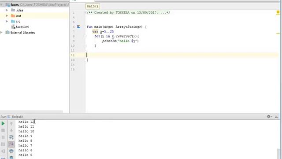Expand the out folder
282x159 pixels.
click(x=7, y=16)
